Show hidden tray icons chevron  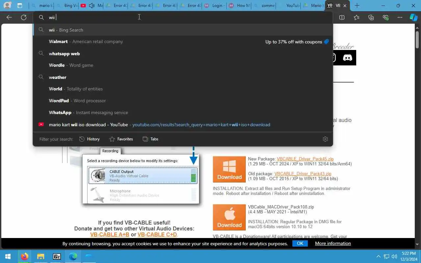click(379, 256)
